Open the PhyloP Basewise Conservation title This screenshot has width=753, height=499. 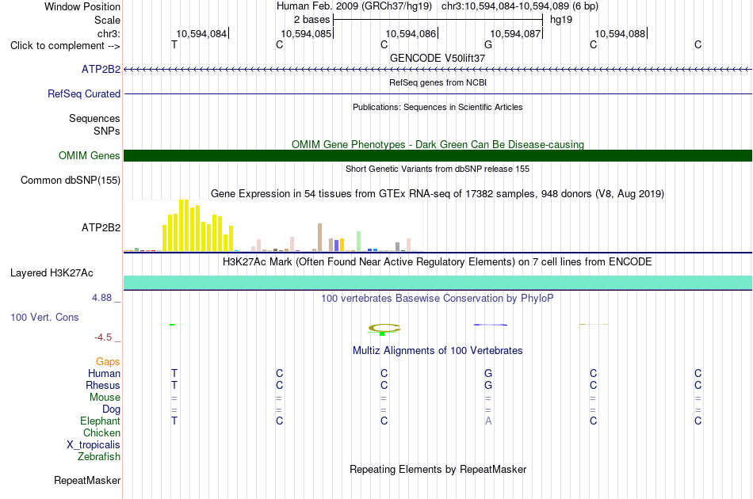[438, 299]
